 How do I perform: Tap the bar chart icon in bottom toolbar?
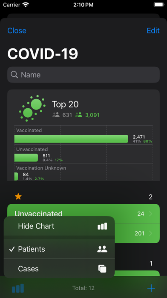tap(18, 288)
